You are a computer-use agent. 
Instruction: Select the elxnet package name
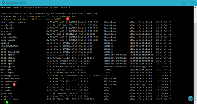(x=5, y=43)
